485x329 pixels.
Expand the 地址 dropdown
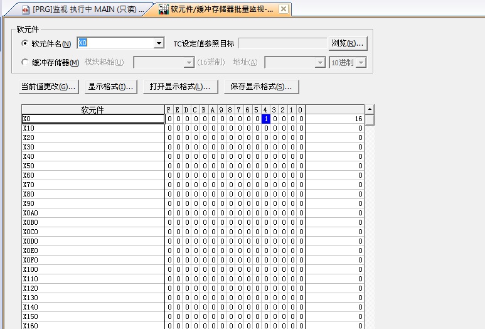pyautogui.click(x=320, y=62)
